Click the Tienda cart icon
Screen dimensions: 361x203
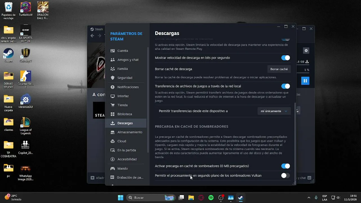pos(113,105)
